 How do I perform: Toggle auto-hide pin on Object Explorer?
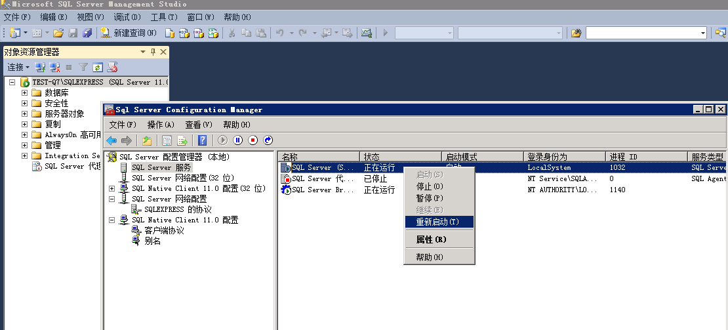(x=153, y=52)
